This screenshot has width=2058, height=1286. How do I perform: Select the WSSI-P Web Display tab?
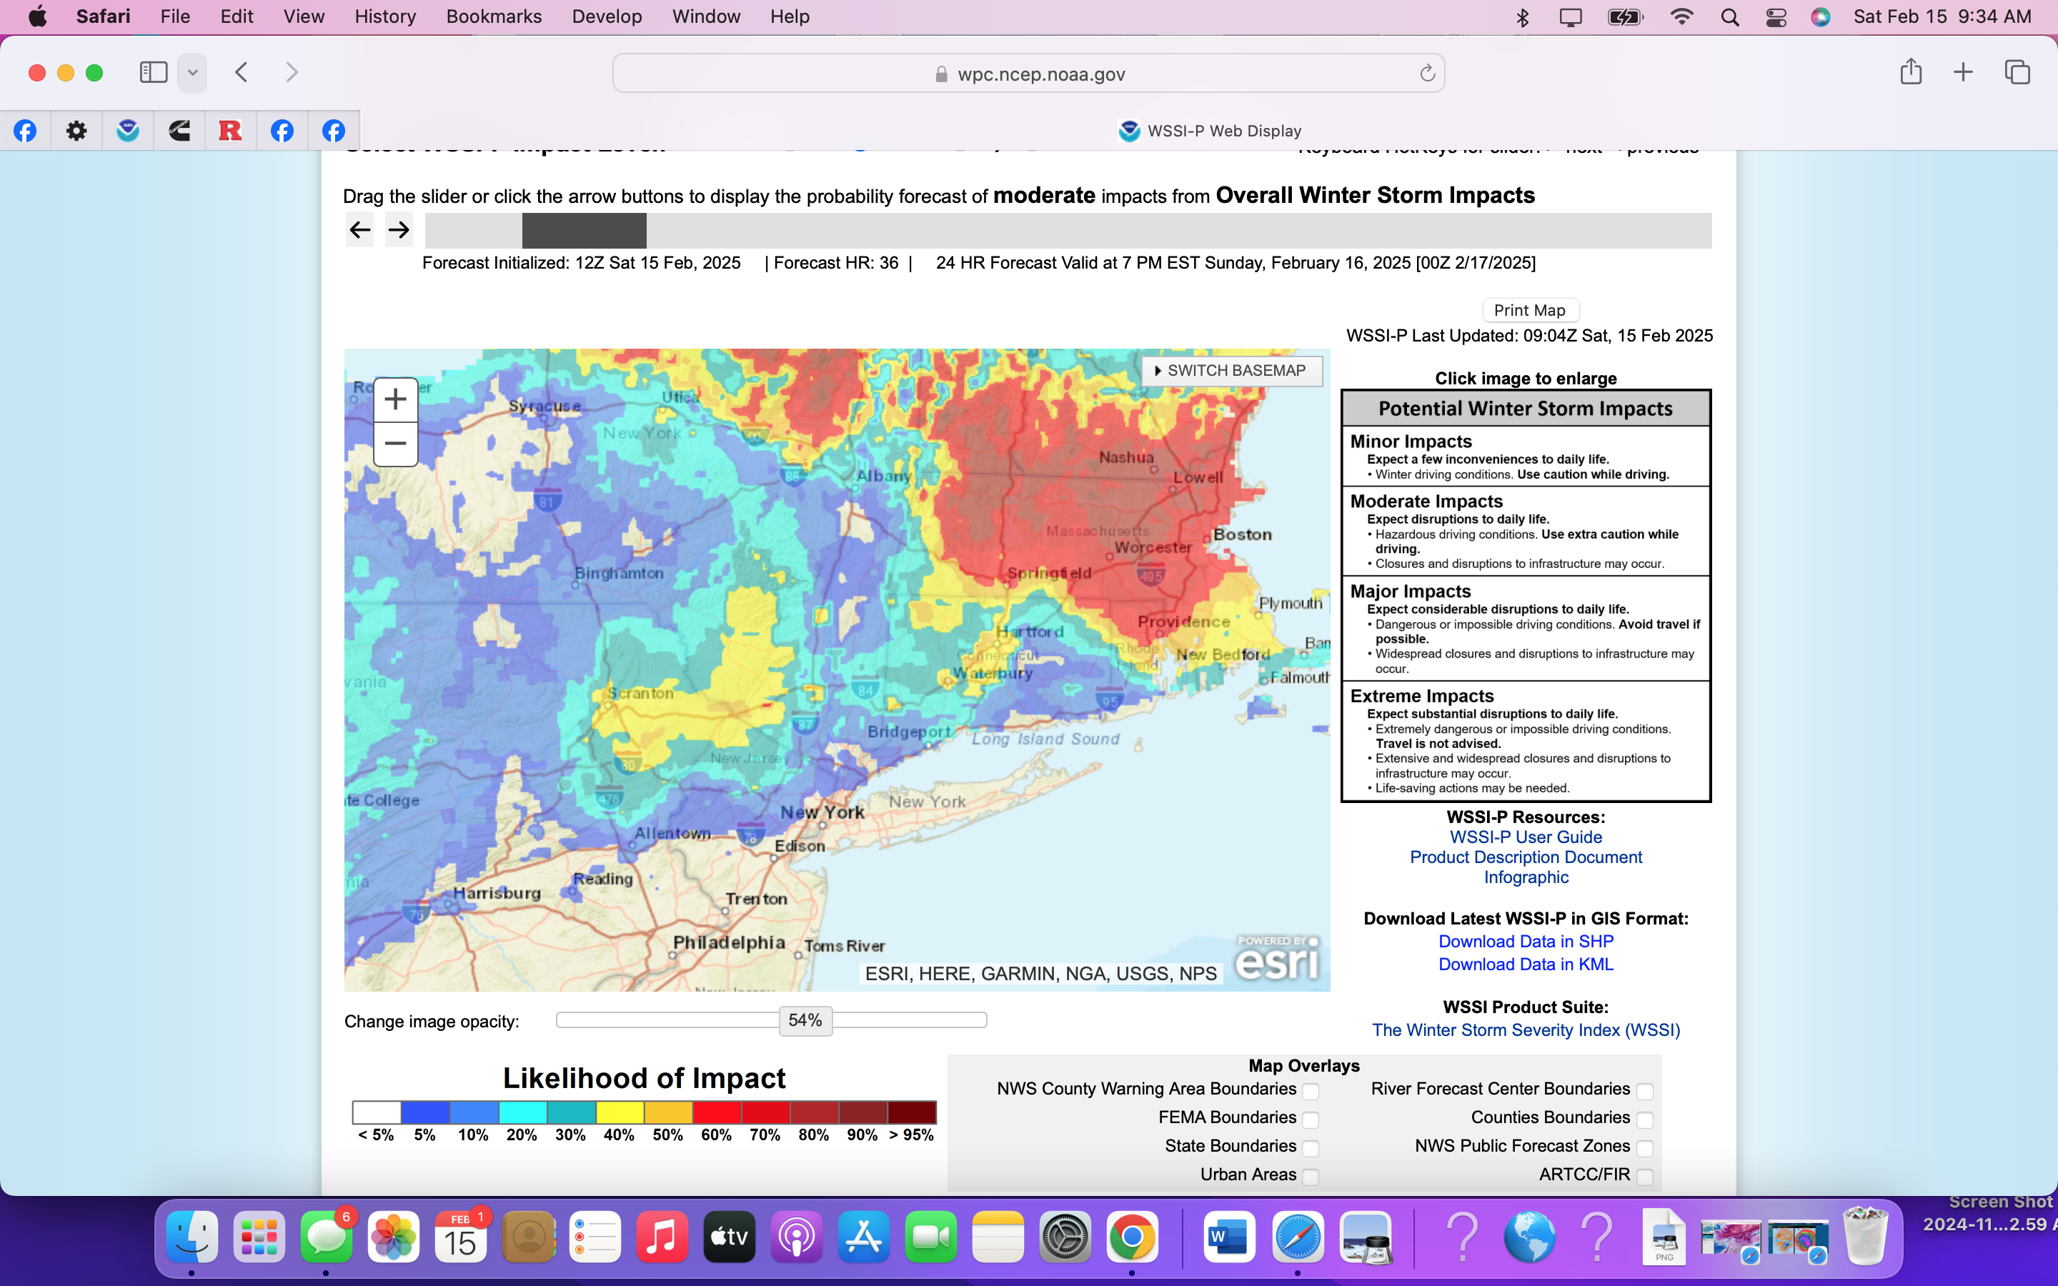(x=1209, y=131)
